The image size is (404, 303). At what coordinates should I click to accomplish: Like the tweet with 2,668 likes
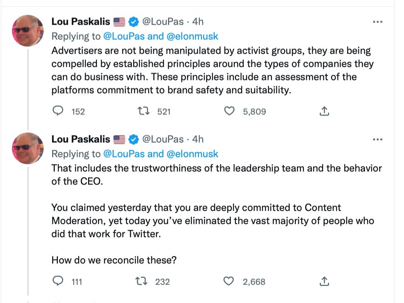click(x=229, y=281)
